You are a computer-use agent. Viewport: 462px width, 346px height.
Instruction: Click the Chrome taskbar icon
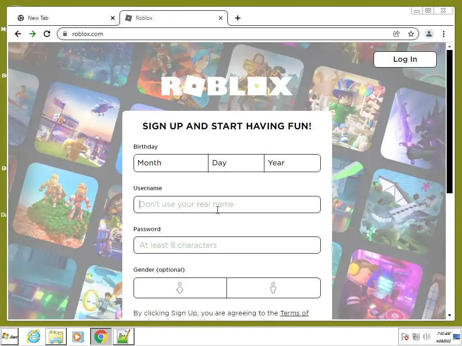101,337
